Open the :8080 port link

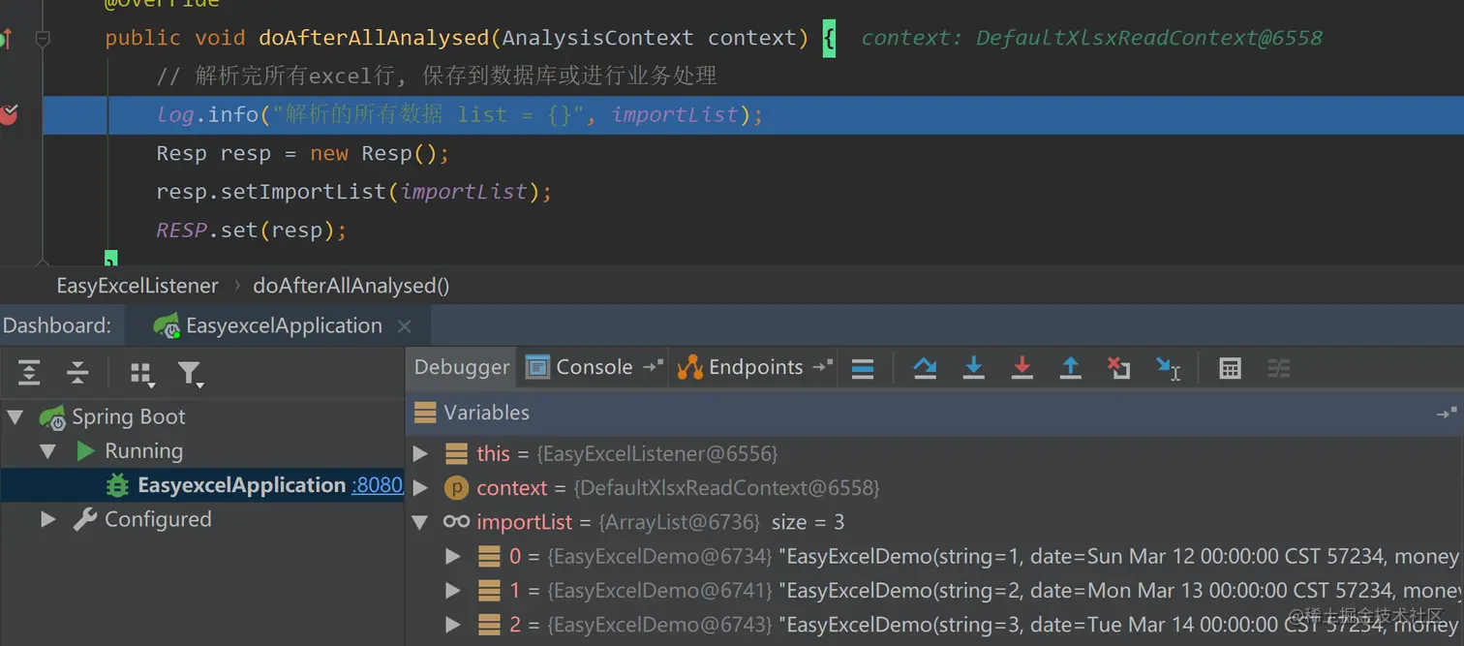pos(378,485)
